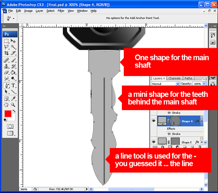The width and height of the screenshot is (218, 193).
Task: Open the Layers panel options menu
Action: pyautogui.click(x=205, y=79)
